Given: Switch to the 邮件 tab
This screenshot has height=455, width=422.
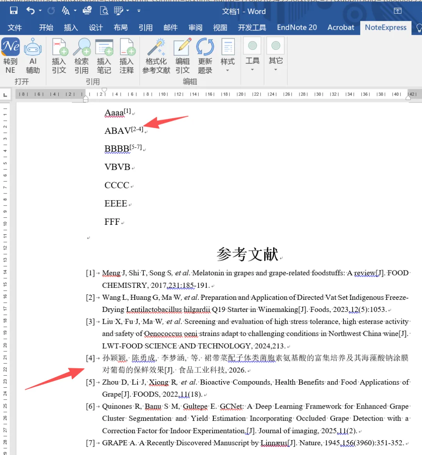Looking at the screenshot, I should (x=170, y=28).
